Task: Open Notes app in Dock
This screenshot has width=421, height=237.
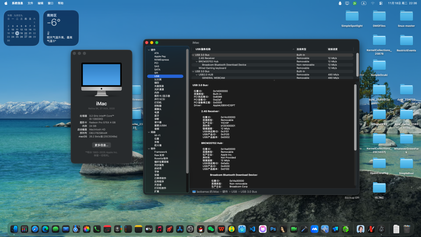Action: click(138, 229)
